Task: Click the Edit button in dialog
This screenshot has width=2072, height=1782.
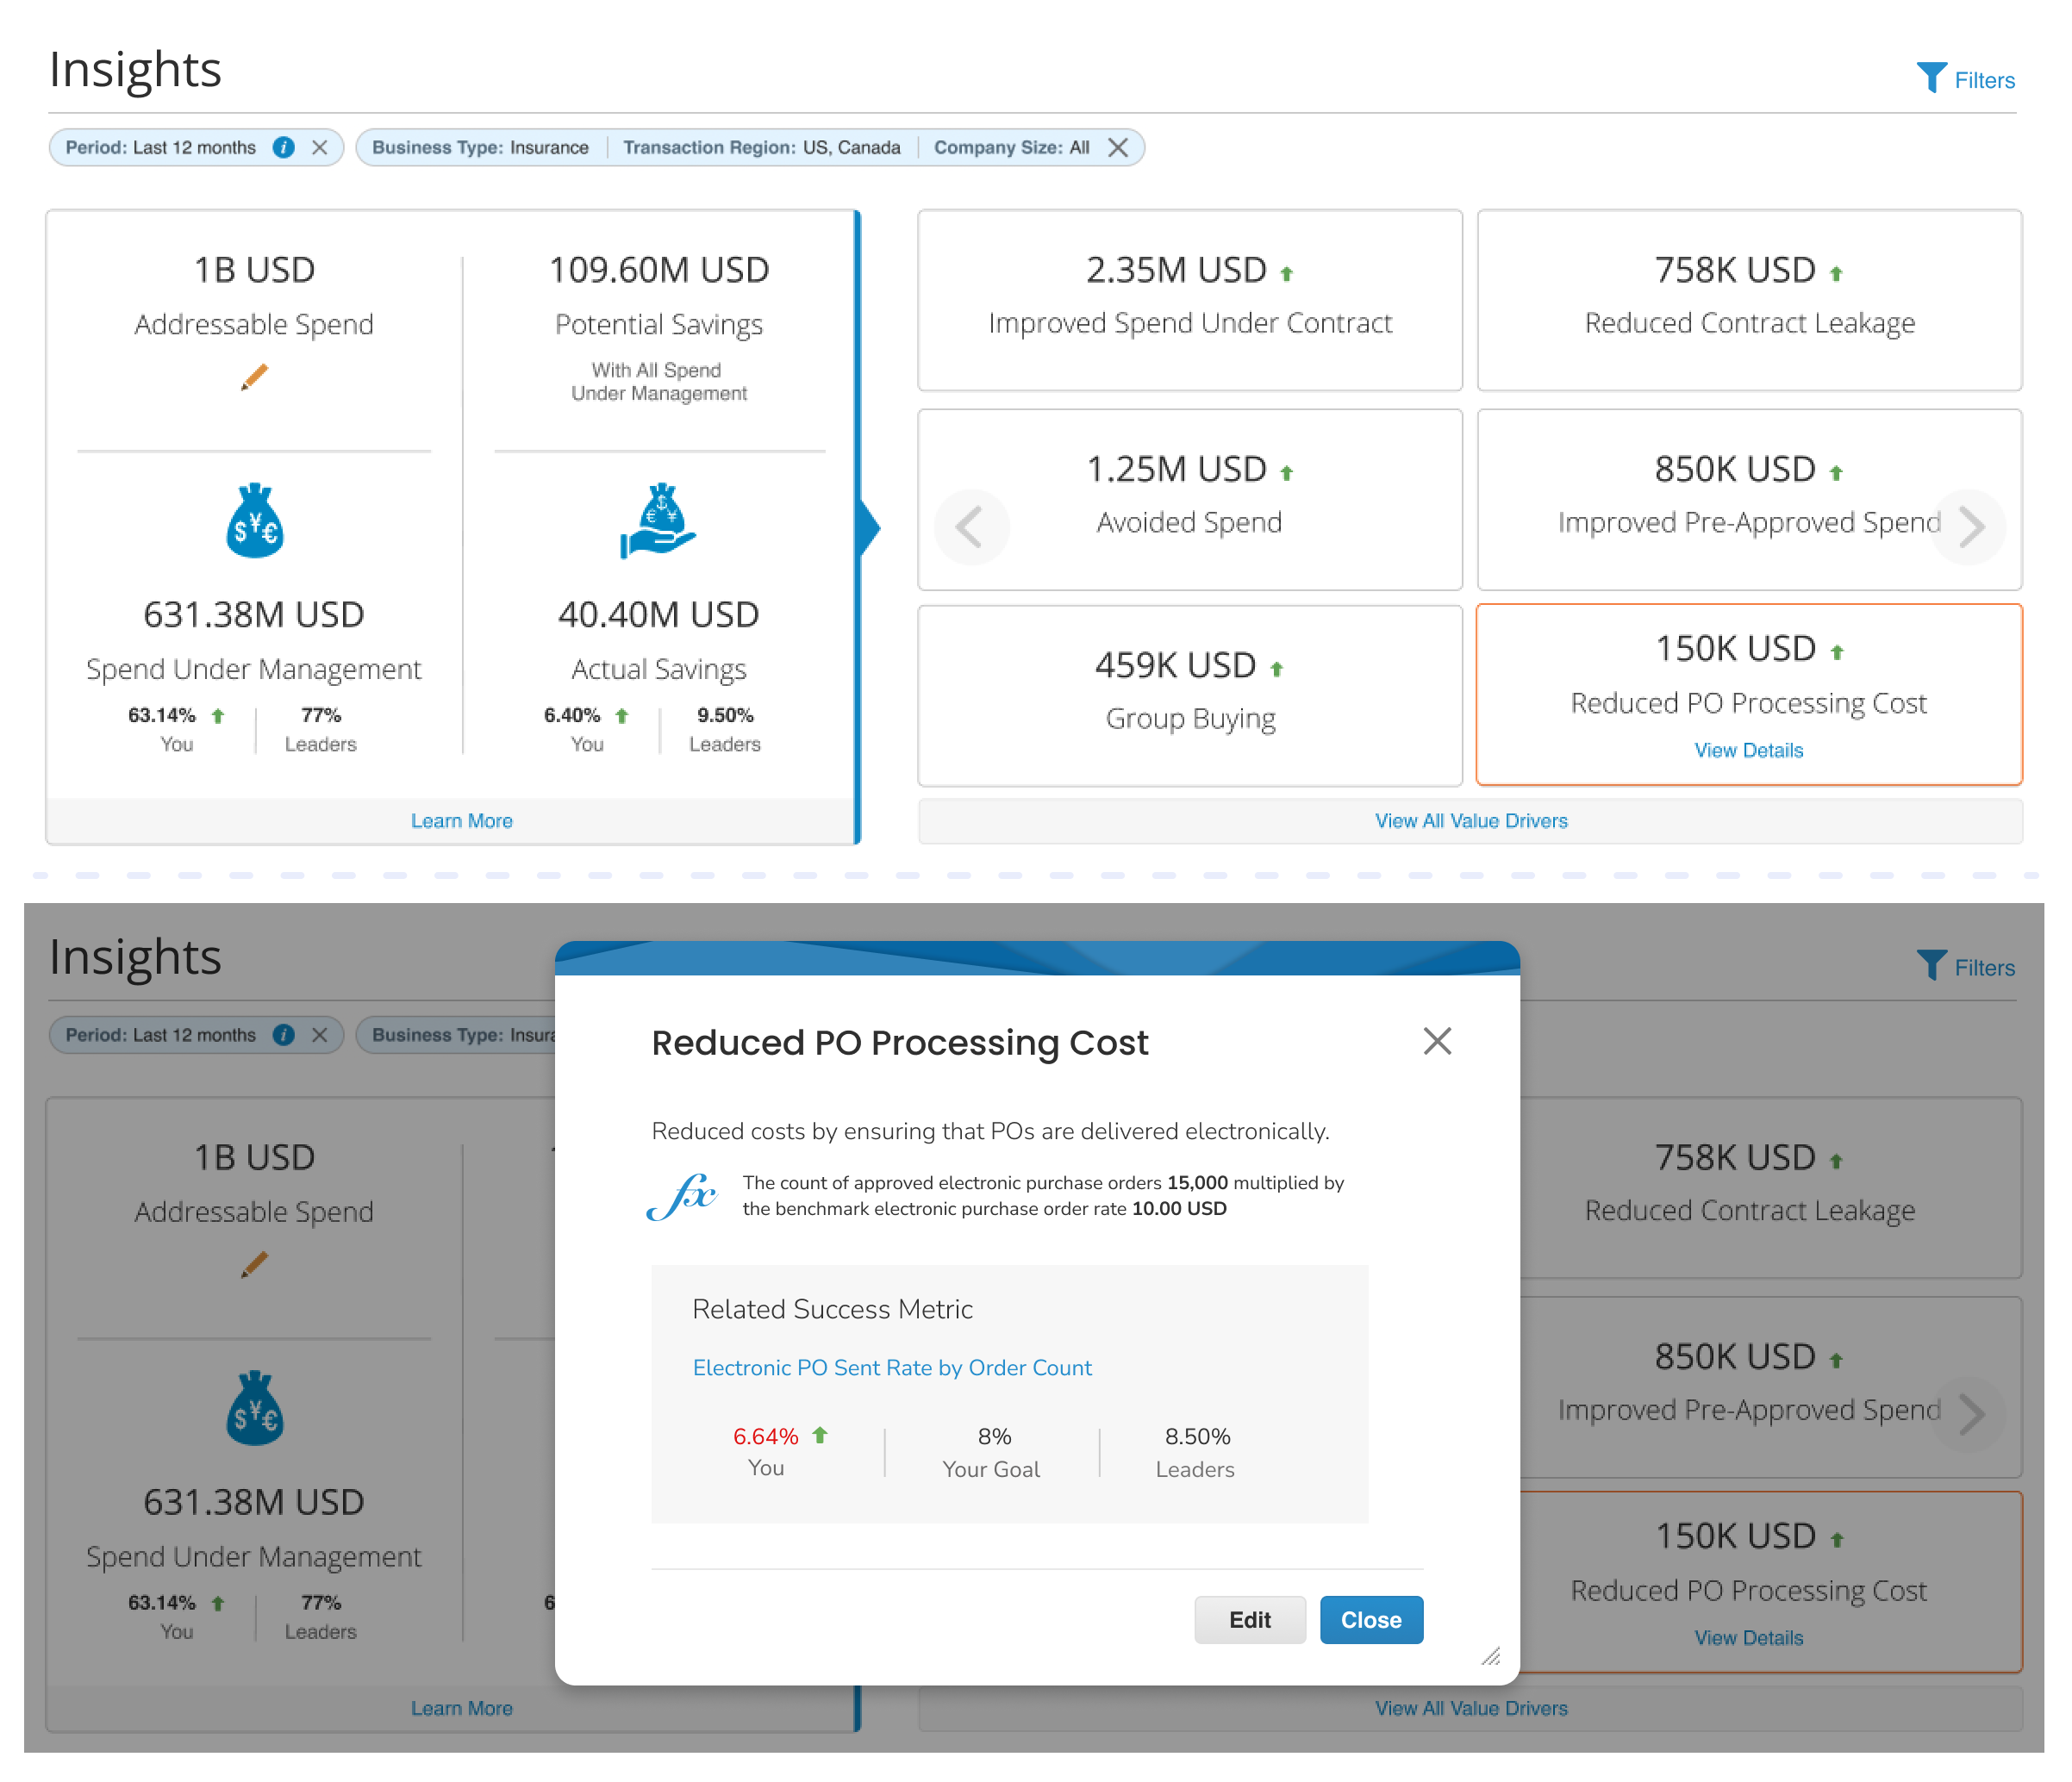Action: click(x=1249, y=1619)
